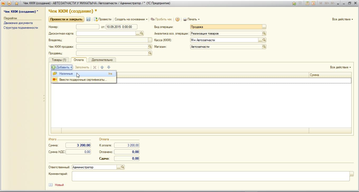This screenshot has width=359, height=192.
Task: Select Наличные from the dropdown menu
Action: [x=66, y=74]
